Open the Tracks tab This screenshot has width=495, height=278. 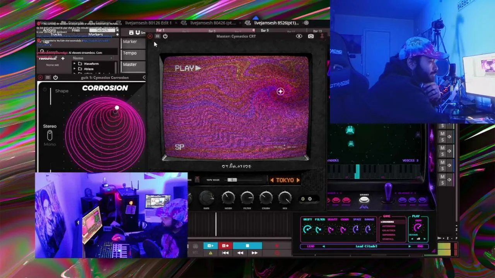point(56,35)
